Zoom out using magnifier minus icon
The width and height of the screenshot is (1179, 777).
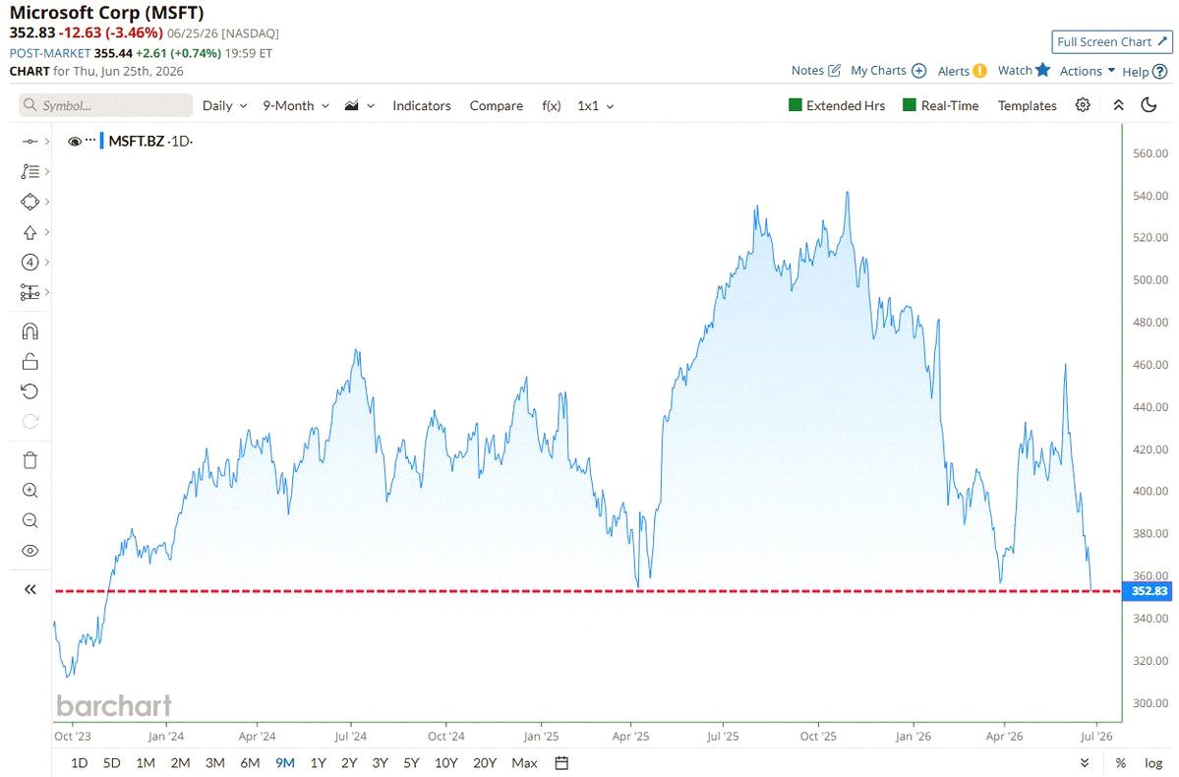30,520
